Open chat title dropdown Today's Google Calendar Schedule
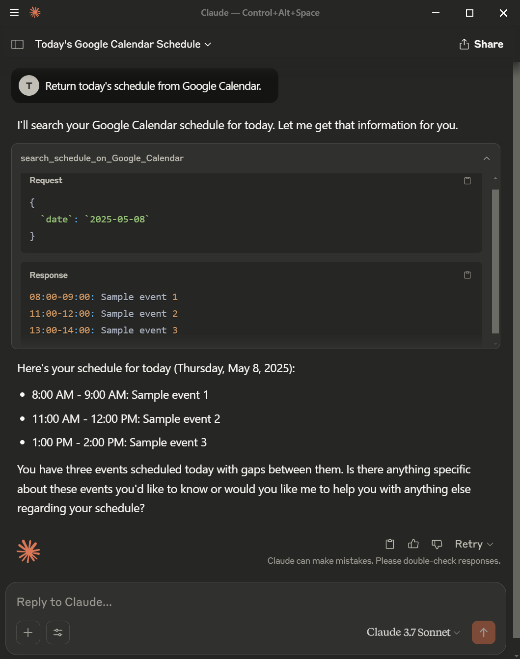Screen dimensions: 520x659 [123, 44]
